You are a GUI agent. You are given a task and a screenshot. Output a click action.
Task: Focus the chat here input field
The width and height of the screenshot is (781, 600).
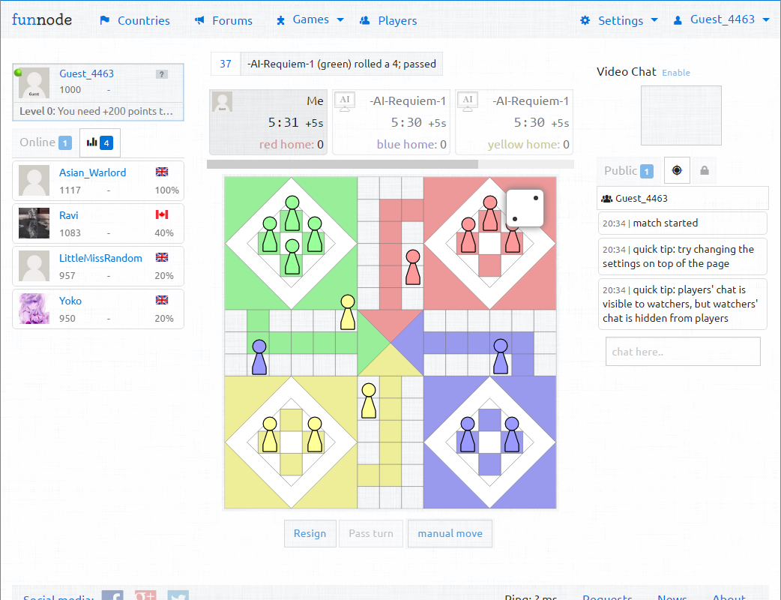coord(683,352)
